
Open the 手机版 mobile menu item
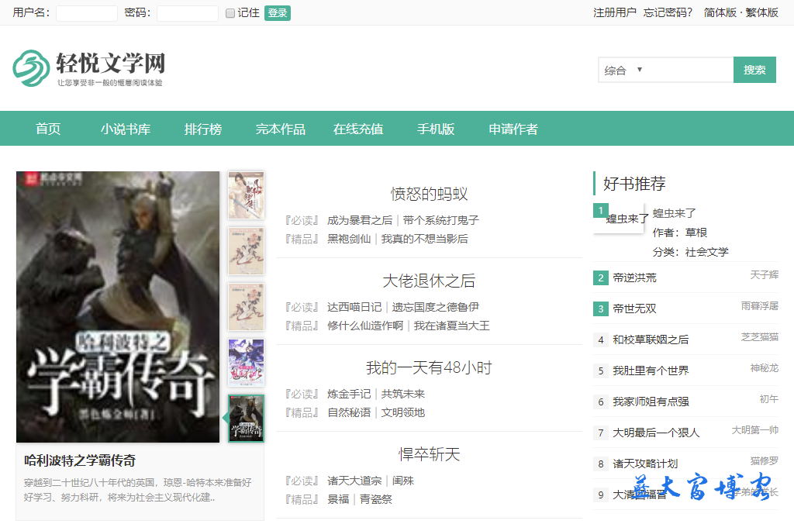[x=436, y=129]
